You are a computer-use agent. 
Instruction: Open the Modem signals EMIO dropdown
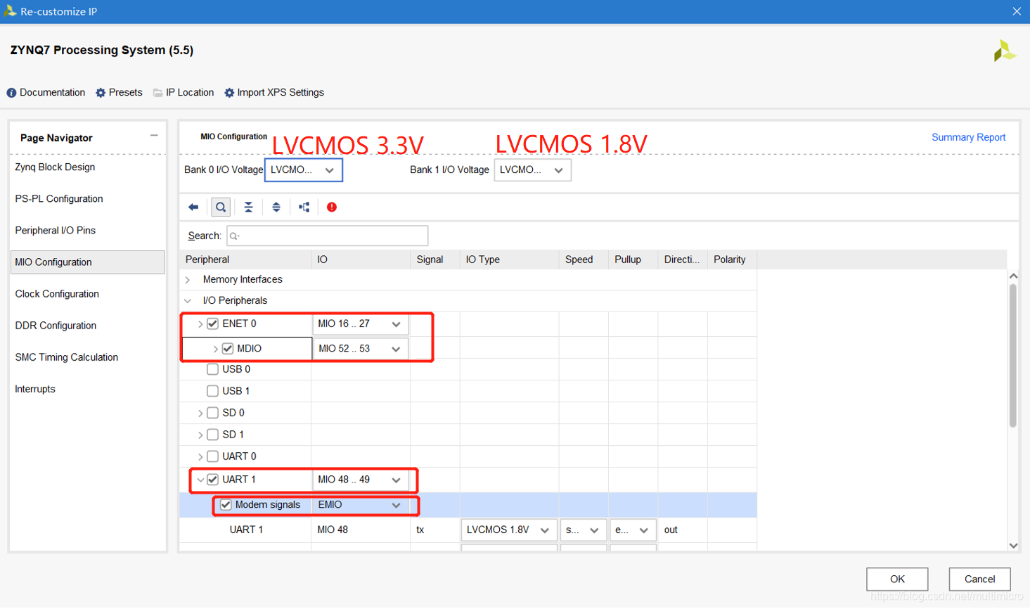(x=360, y=505)
